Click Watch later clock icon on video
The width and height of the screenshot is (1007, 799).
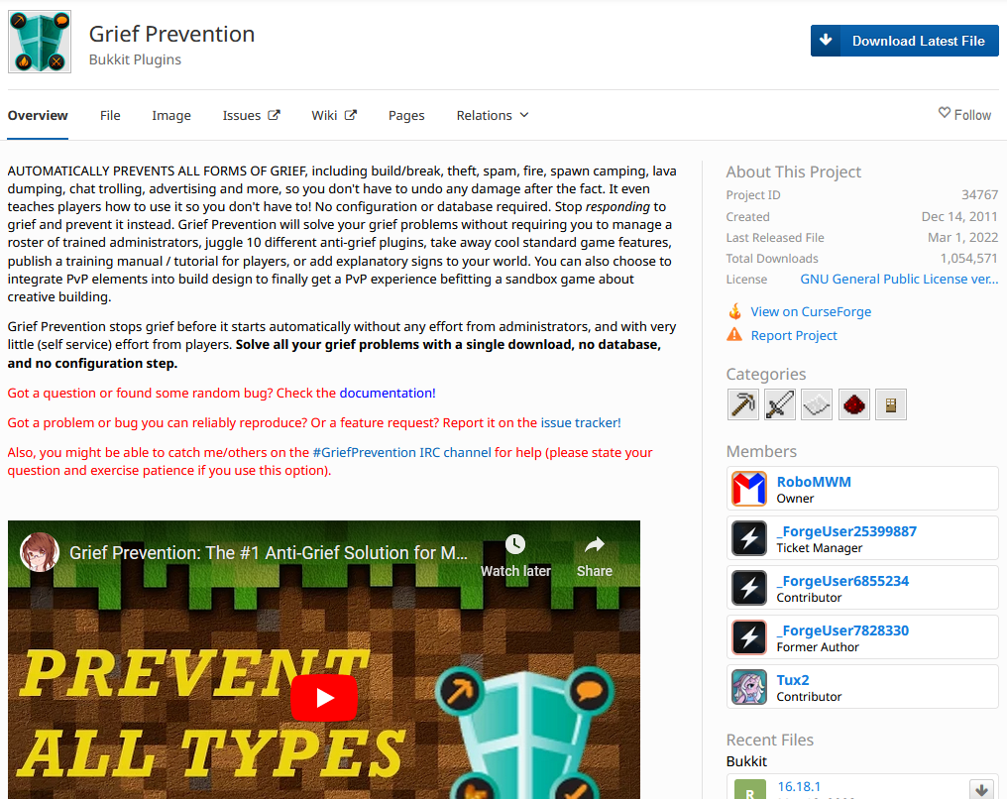515,544
